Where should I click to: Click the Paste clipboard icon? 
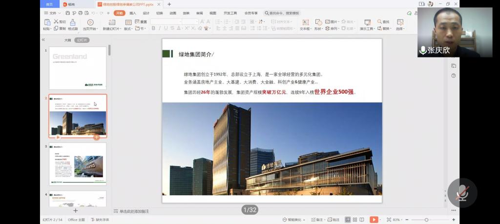pos(47,22)
